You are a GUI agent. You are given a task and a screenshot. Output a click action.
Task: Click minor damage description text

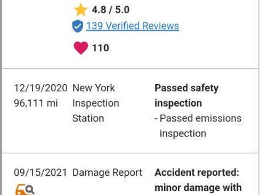198,188
